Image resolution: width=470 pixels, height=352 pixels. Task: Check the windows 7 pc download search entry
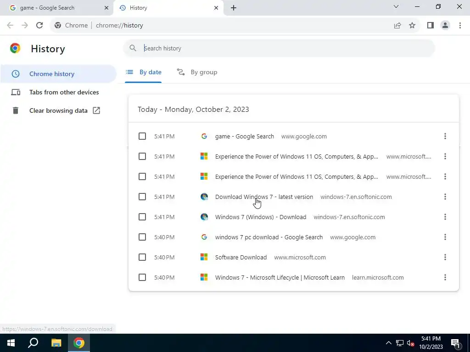tap(142, 237)
